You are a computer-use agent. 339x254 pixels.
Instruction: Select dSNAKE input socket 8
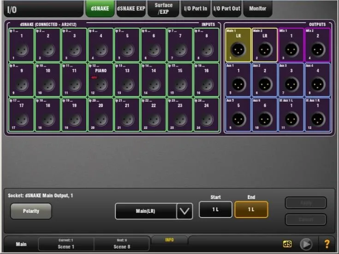point(206,45)
